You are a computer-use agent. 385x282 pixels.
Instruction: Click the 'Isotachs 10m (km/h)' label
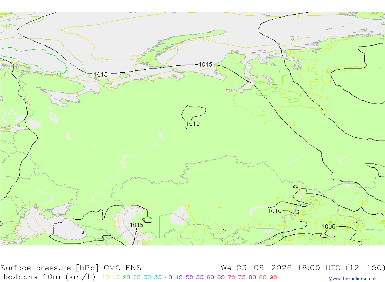[49, 277]
